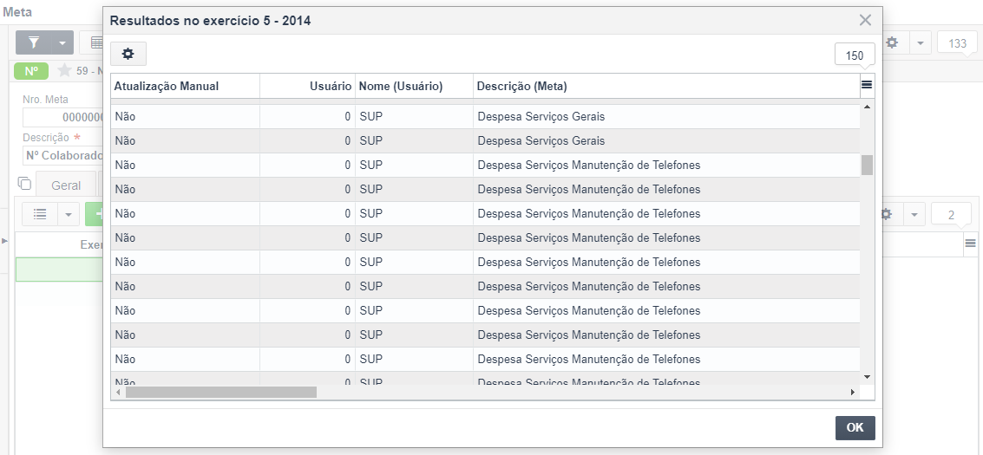The height and width of the screenshot is (455, 983).
Task: Open the dropdown arrow beside the list icon
Action: pos(69,214)
